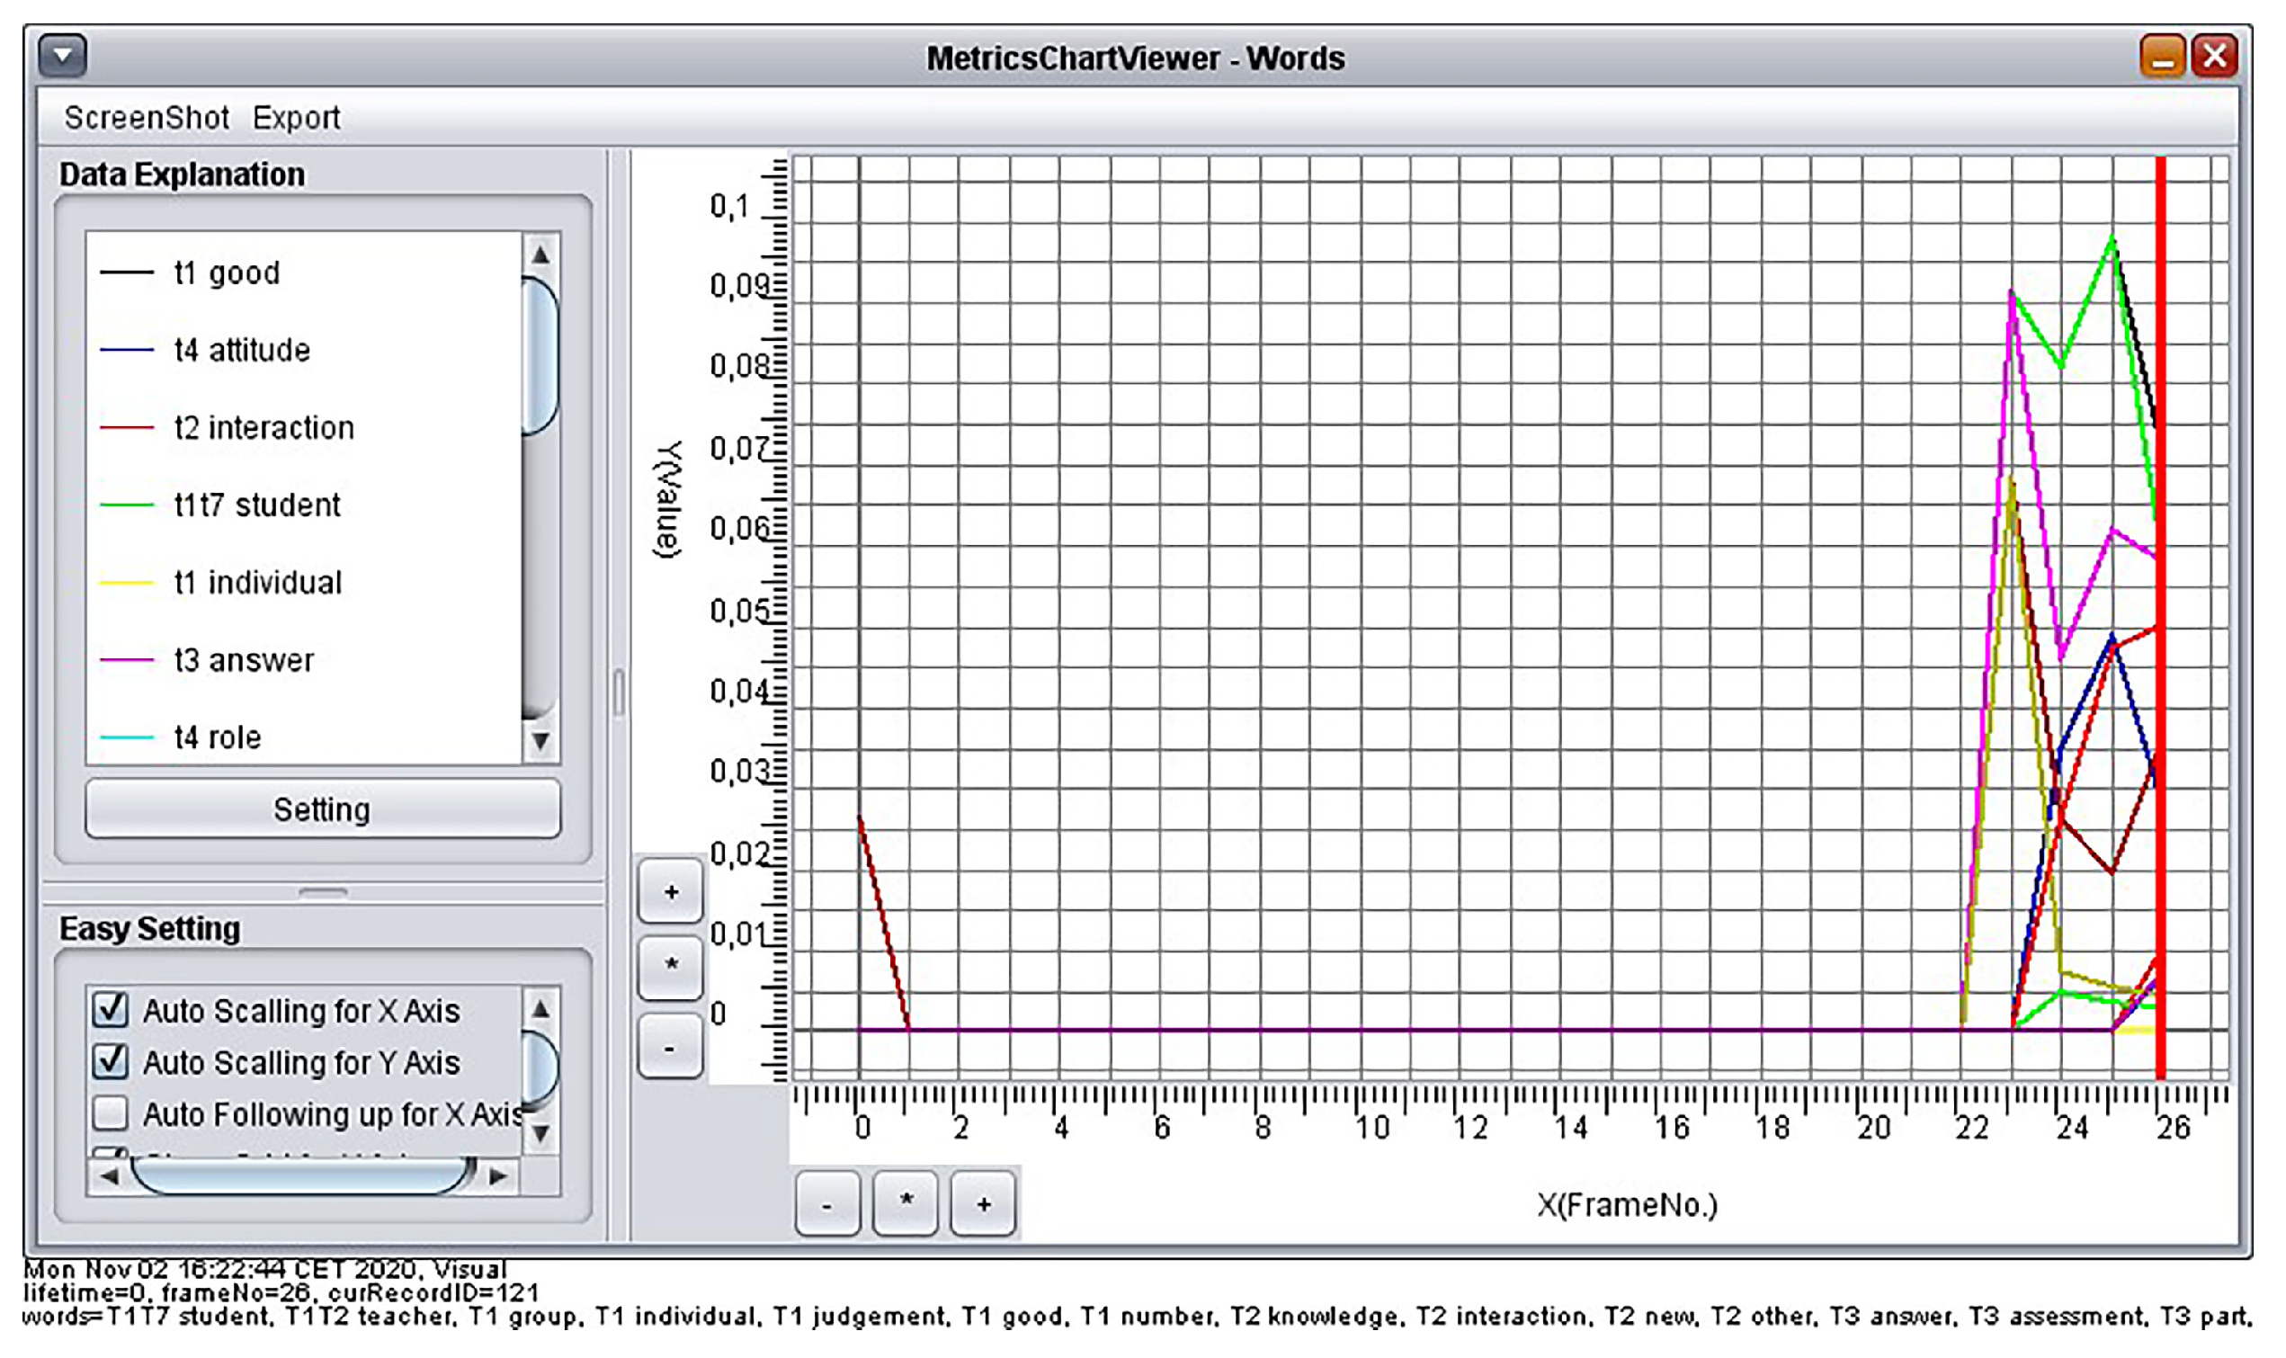Screen dimensions: 2286x1358
Task: Open the Export menu
Action: [x=296, y=118]
